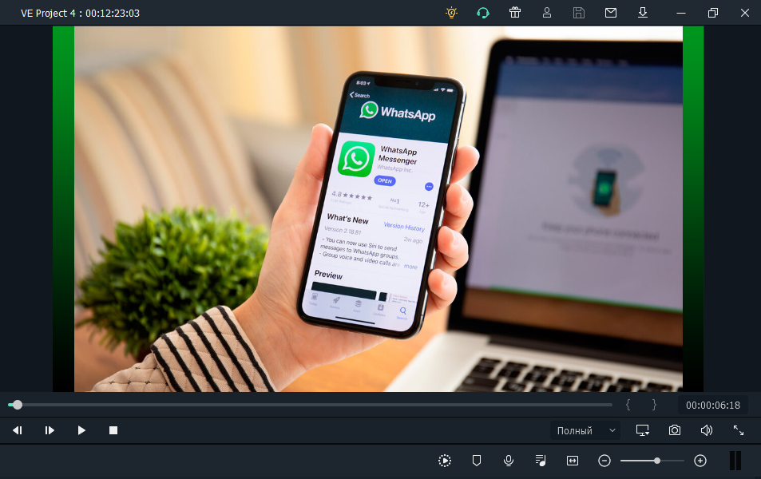Toggle the volume speaker icon

tap(707, 430)
